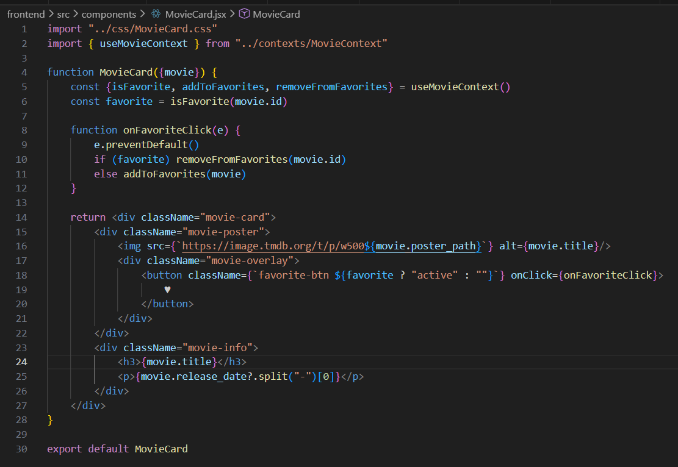678x467 pixels.
Task: Open the "components" breadcrumb dropdown
Action: [109, 13]
